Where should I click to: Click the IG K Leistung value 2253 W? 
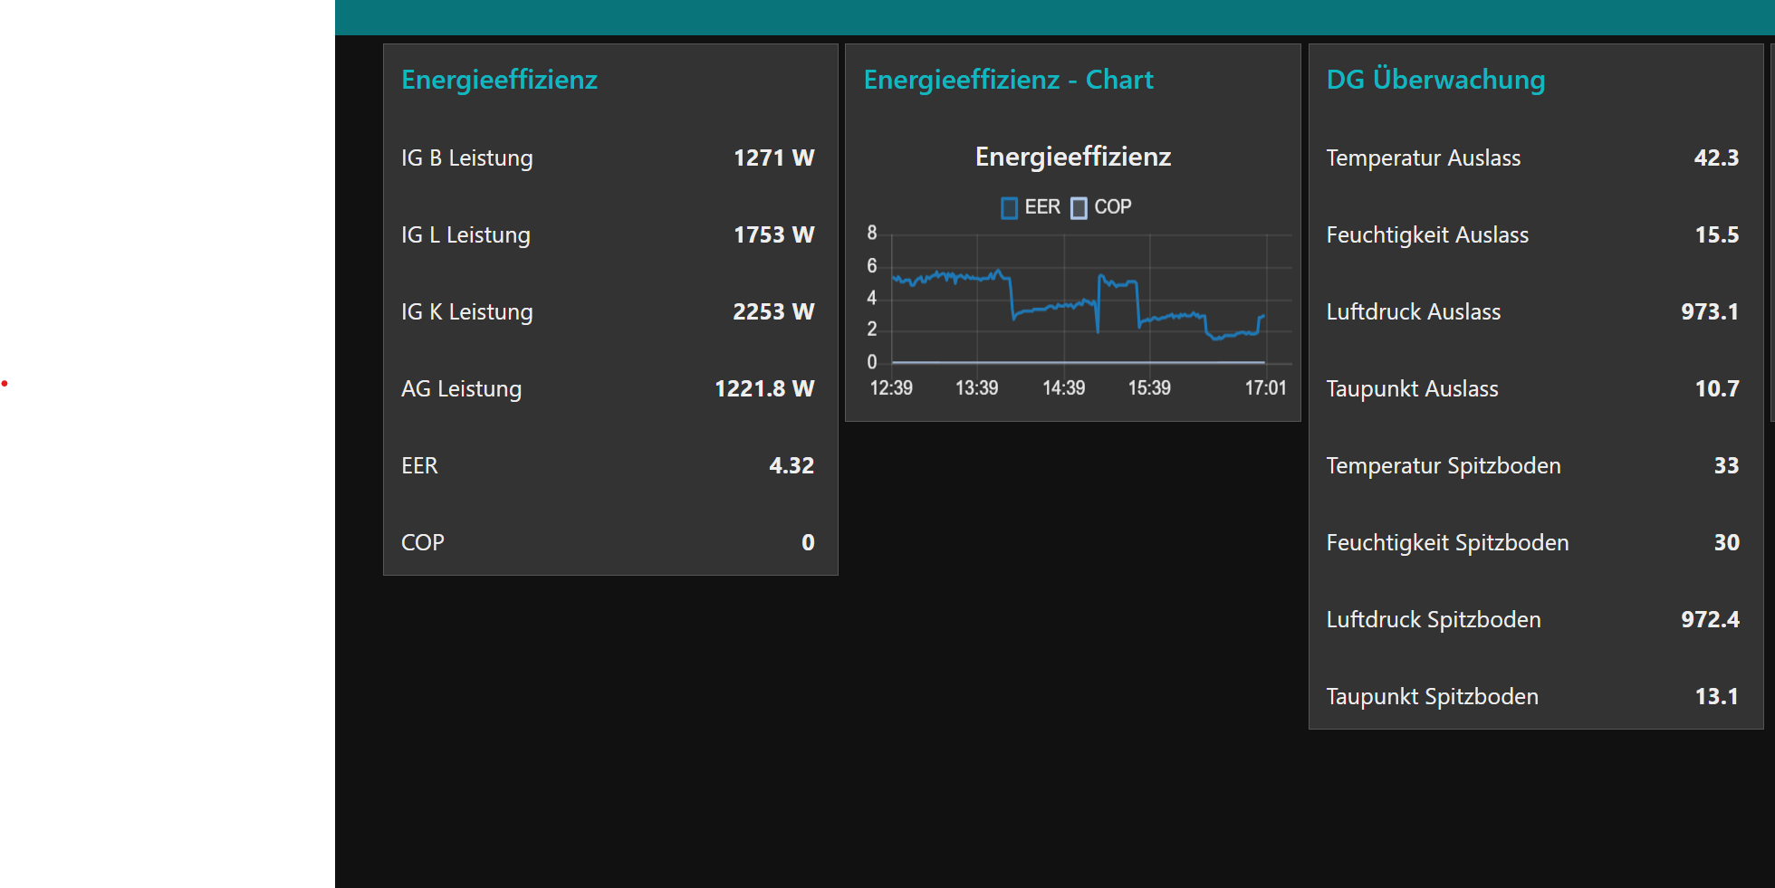[x=773, y=312]
